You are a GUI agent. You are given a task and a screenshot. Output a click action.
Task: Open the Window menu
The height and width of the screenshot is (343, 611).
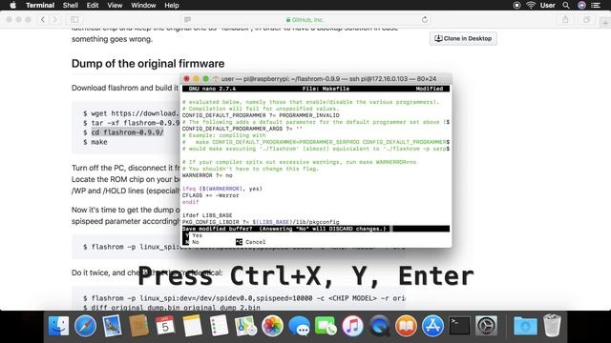[143, 6]
